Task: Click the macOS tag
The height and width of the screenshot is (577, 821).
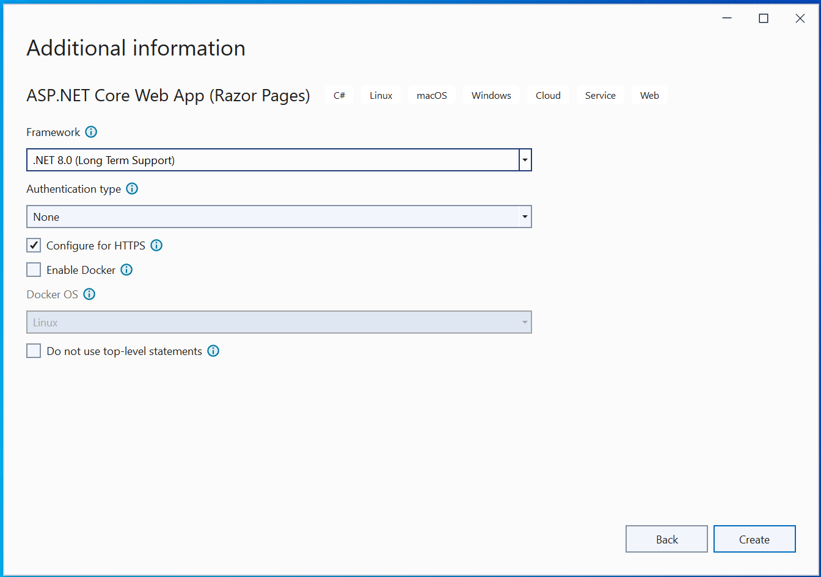Action: point(432,95)
